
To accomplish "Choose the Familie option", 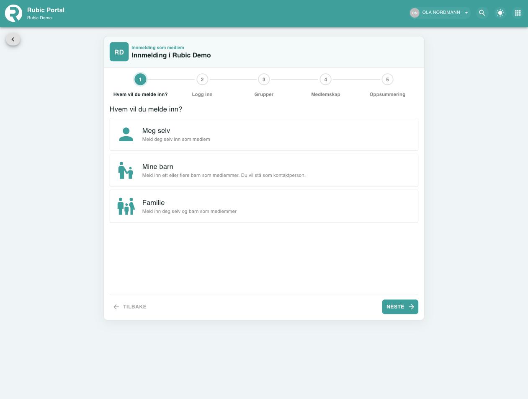I will (264, 206).
